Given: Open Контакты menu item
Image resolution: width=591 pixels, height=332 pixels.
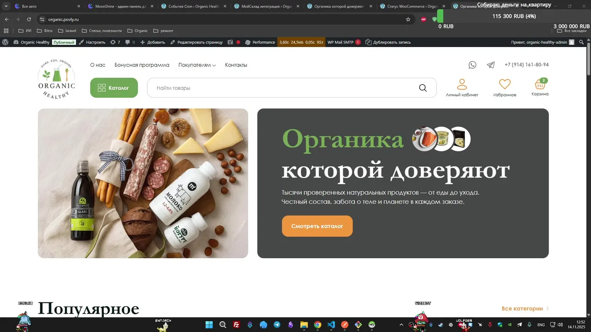Looking at the screenshot, I should [x=236, y=65].
